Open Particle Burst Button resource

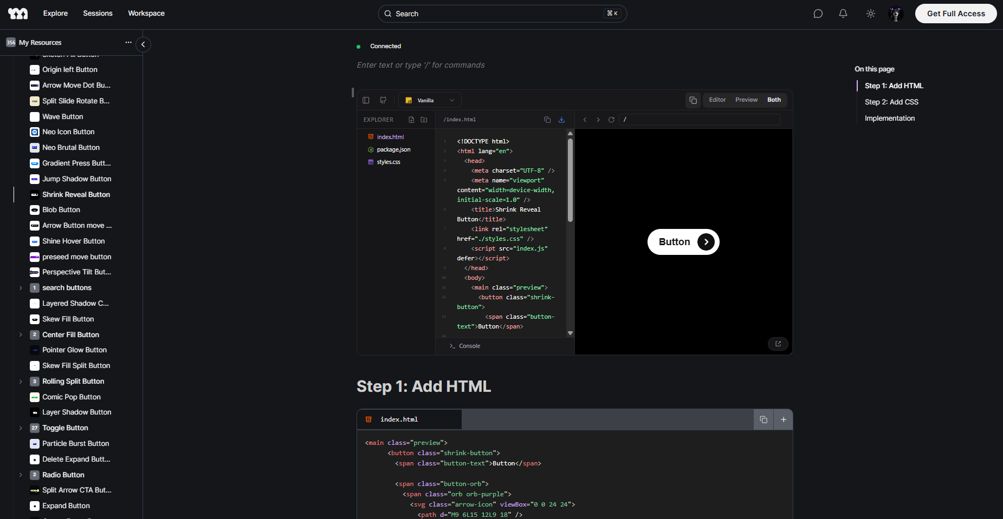[x=76, y=443]
